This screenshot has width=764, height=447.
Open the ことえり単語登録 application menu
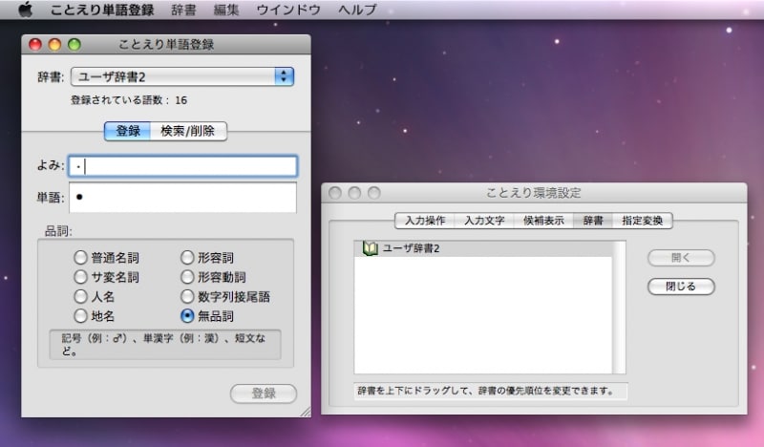(102, 10)
